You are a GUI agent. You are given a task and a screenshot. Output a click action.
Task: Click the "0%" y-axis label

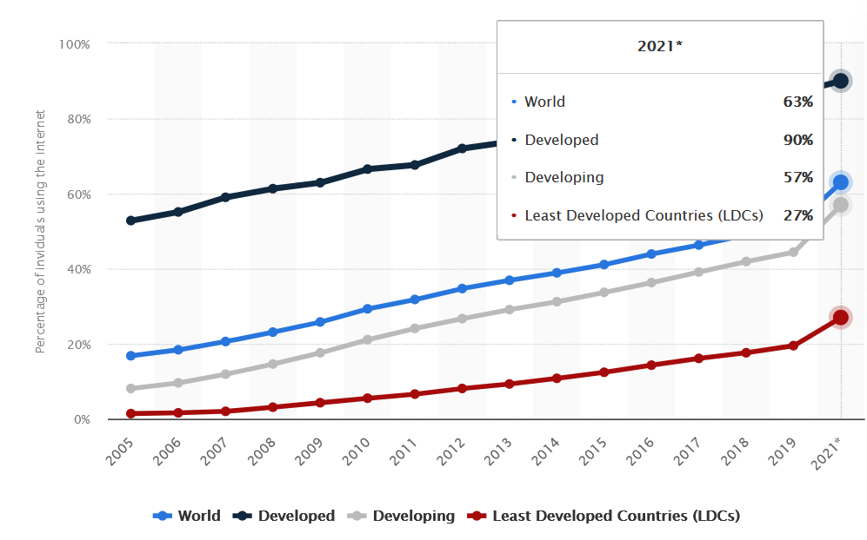click(x=82, y=419)
